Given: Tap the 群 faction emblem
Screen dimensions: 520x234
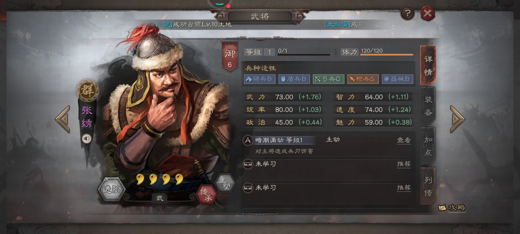Looking at the screenshot, I should 87,90.
